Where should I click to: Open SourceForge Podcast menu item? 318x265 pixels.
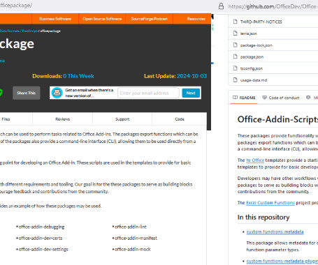click(150, 19)
